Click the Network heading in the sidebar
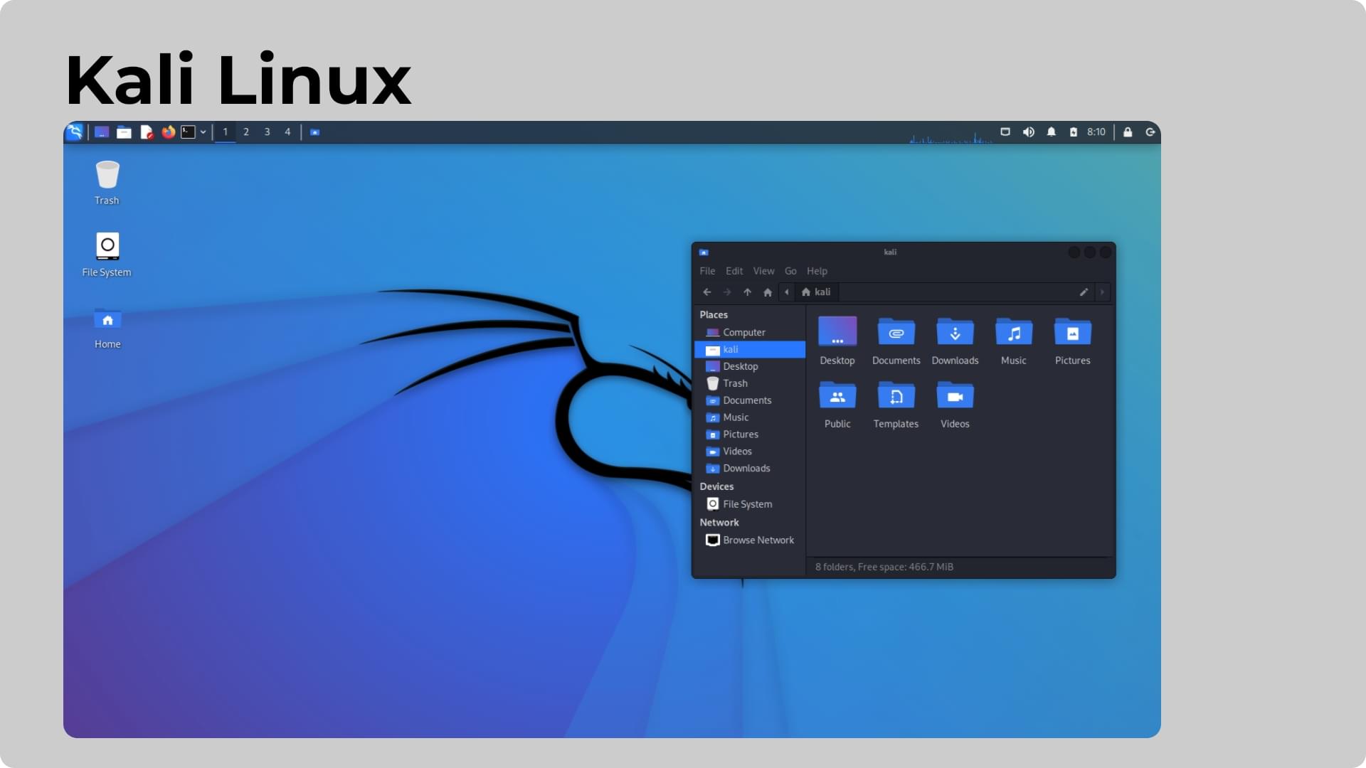This screenshot has width=1366, height=768. pos(719,523)
